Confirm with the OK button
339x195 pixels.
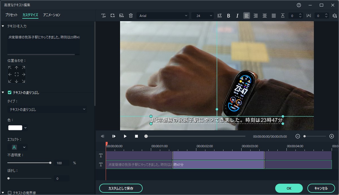coord(289,188)
